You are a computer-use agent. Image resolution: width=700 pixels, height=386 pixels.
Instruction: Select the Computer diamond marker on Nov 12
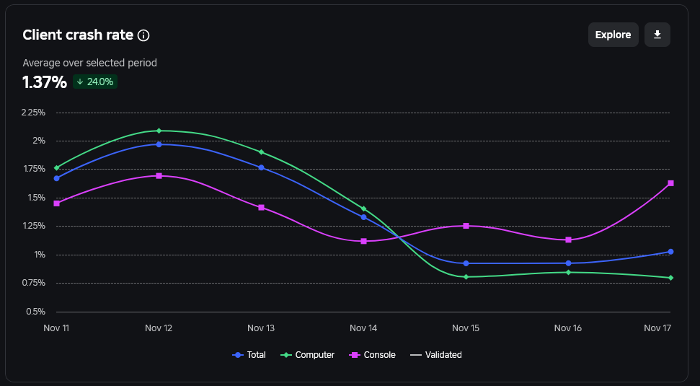click(x=159, y=131)
